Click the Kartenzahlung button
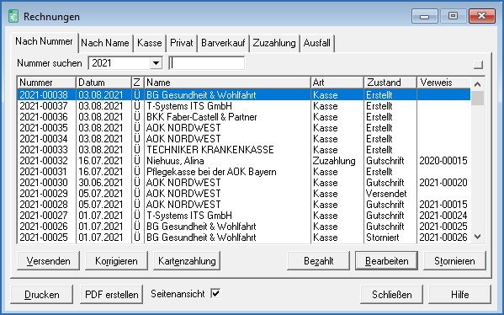Screen dimensions: 504x315 (187, 260)
